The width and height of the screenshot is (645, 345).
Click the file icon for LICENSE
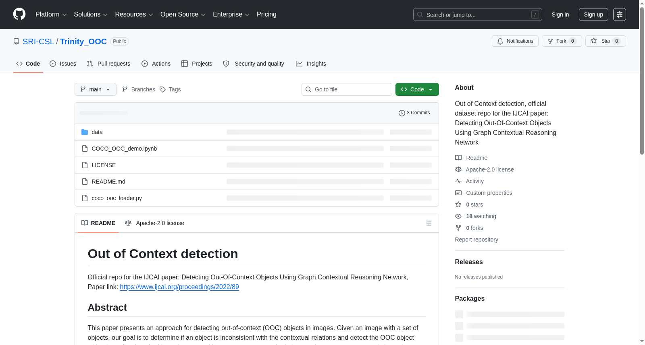point(85,165)
